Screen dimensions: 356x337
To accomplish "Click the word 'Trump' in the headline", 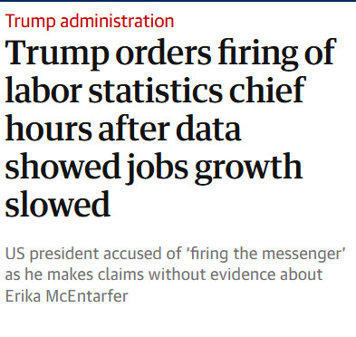I will tap(57, 53).
